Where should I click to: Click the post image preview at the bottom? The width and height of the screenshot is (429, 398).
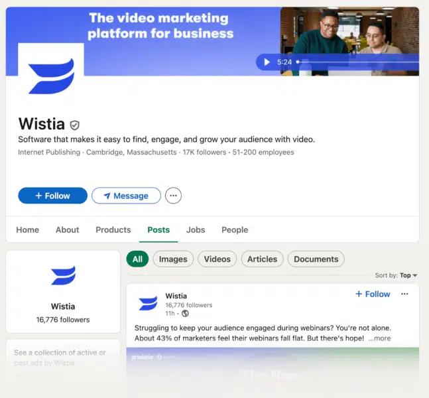coord(273,371)
